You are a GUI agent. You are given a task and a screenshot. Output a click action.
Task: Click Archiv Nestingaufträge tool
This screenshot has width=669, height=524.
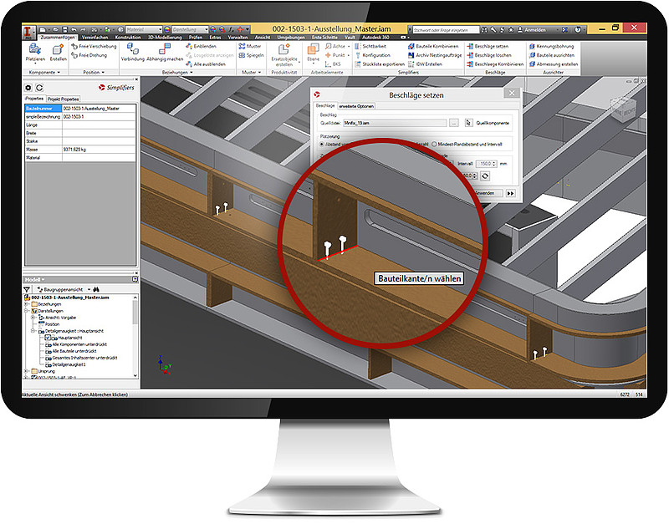[435, 55]
